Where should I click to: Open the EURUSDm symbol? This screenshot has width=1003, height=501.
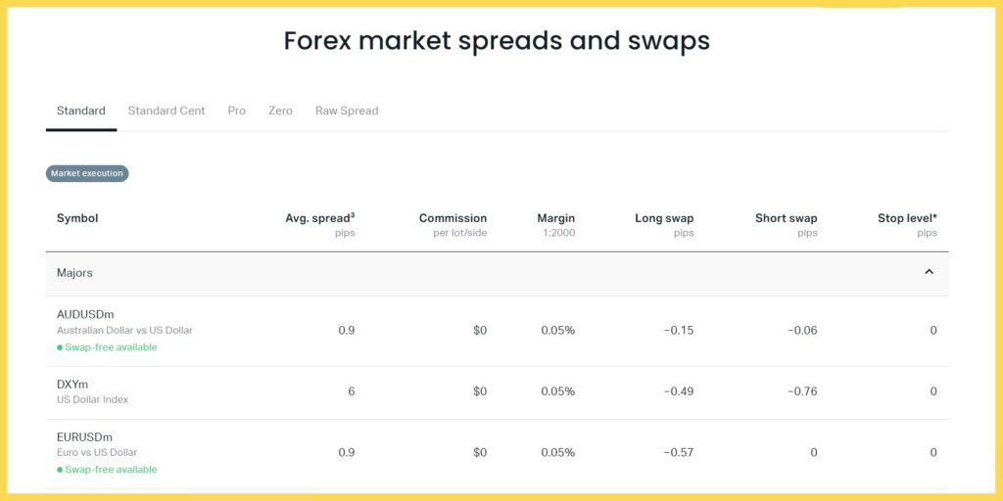pos(85,436)
